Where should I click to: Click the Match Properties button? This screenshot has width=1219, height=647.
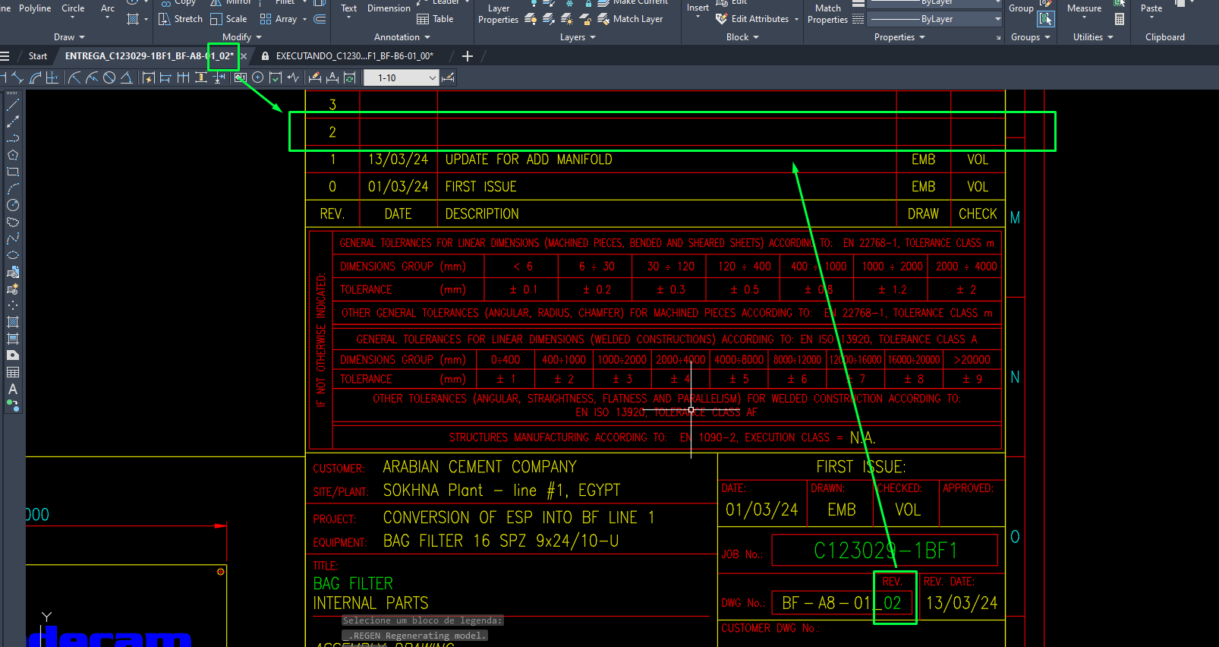pyautogui.click(x=827, y=14)
